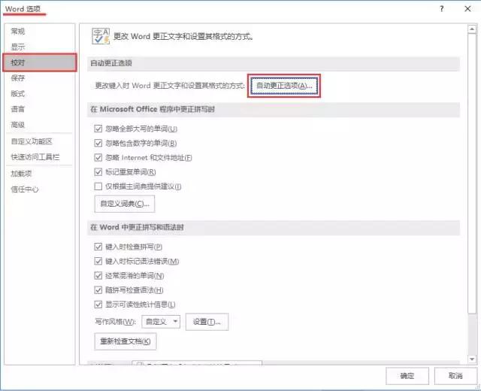The height and width of the screenshot is (391, 481).
Task: Toggle 忽略全部大写的单词 checkbox
Action: [x=98, y=129]
